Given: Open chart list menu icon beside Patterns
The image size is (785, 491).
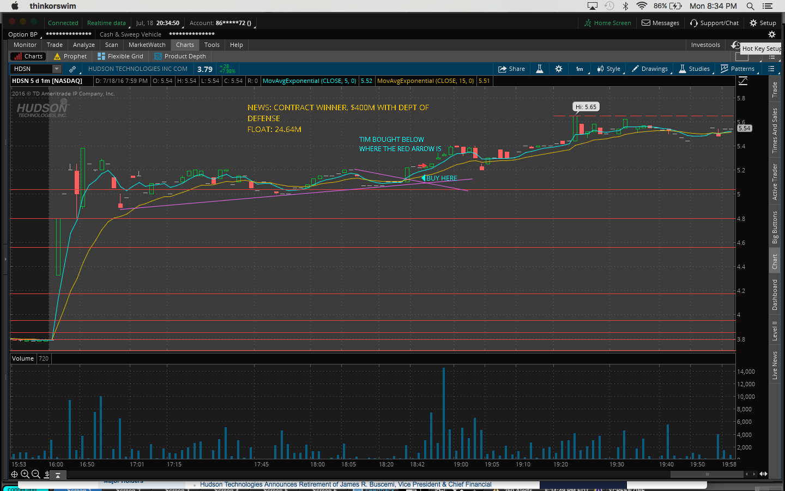Looking at the screenshot, I should pyautogui.click(x=771, y=69).
